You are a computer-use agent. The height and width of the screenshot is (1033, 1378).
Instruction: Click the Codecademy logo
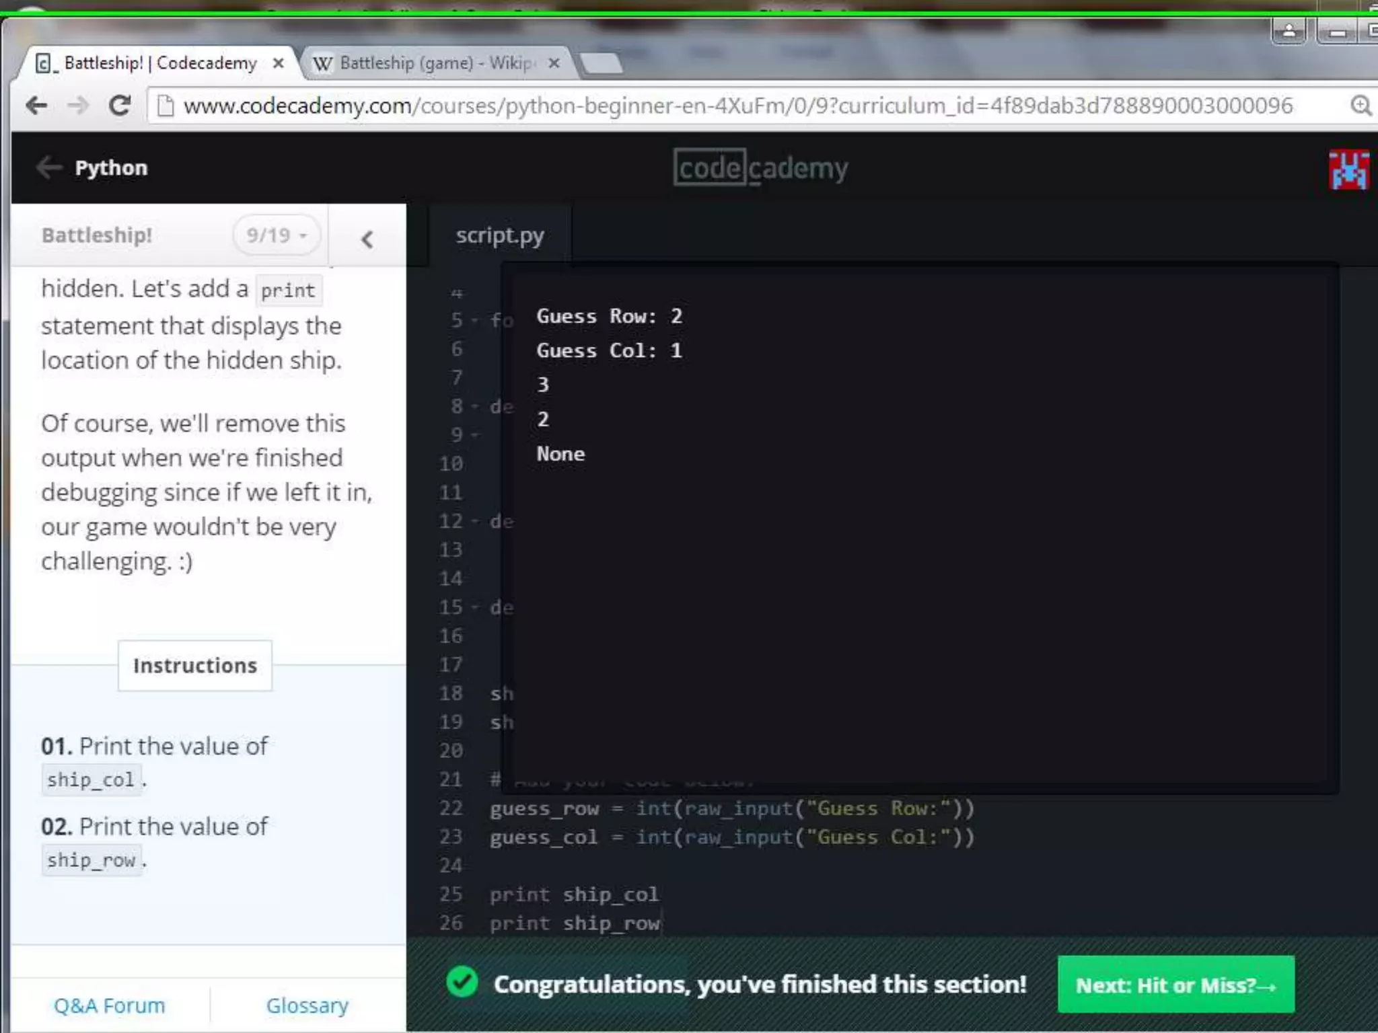click(x=760, y=168)
